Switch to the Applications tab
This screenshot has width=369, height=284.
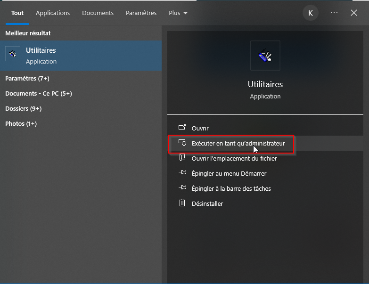53,13
